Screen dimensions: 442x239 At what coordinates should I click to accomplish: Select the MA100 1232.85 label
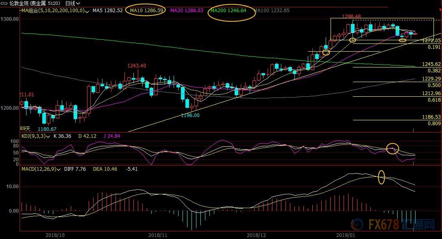pos(272,11)
